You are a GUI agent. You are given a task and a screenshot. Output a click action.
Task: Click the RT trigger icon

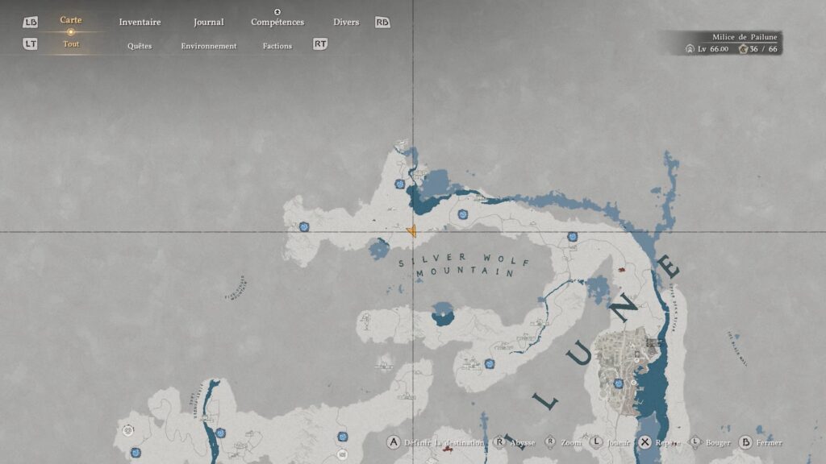pyautogui.click(x=320, y=43)
